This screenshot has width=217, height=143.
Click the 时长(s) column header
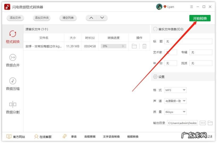pos(90,38)
